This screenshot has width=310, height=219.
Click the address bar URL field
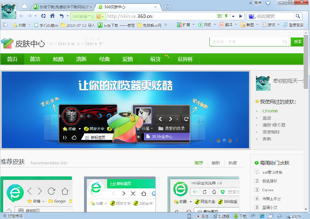tap(161, 16)
